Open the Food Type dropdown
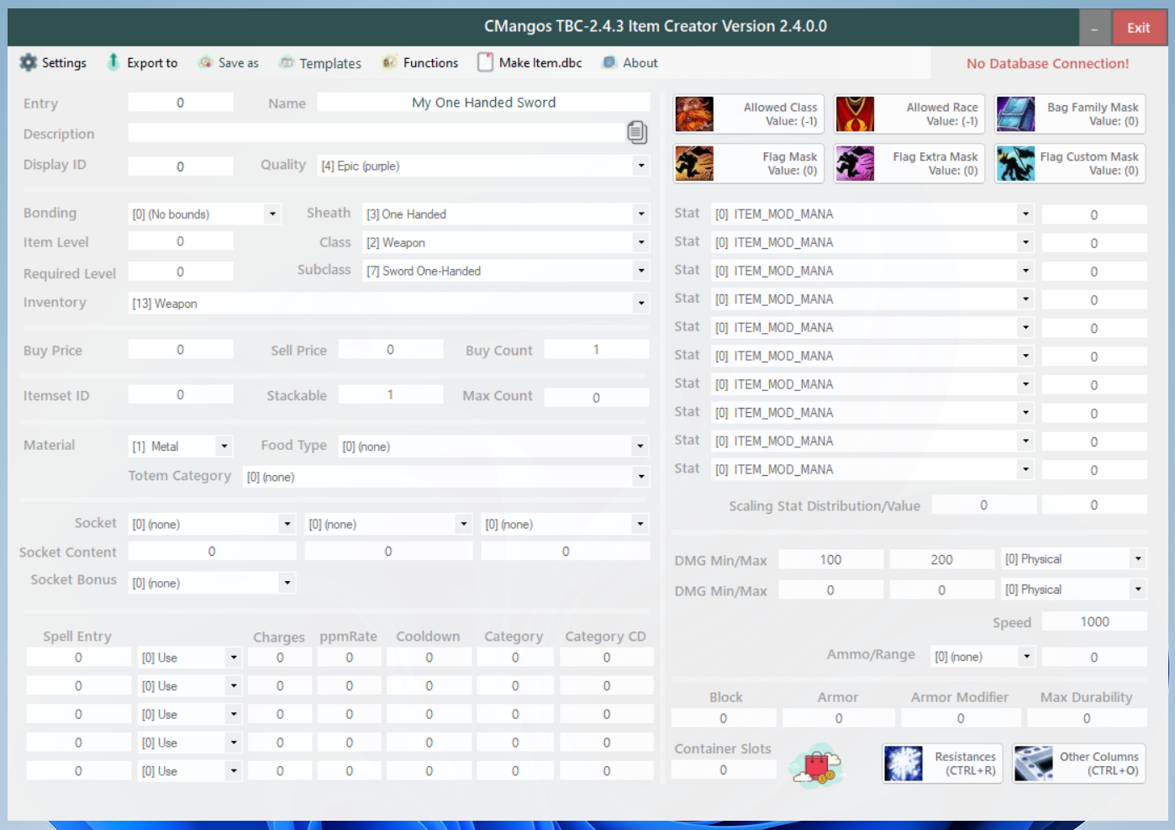Viewport: 1175px width, 830px height. tap(640, 447)
